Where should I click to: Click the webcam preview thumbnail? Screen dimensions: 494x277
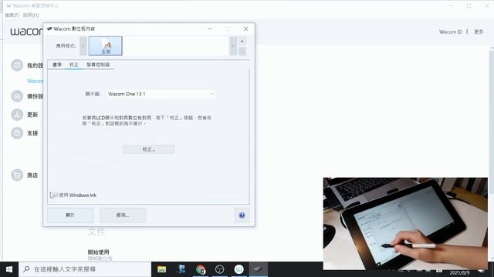pos(405,223)
